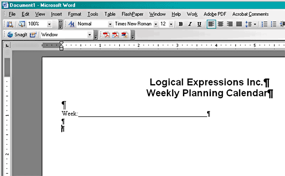Image resolution: width=285 pixels, height=176 pixels.
Task: Click the SnagIt capture settings icon
Action: coord(33,35)
